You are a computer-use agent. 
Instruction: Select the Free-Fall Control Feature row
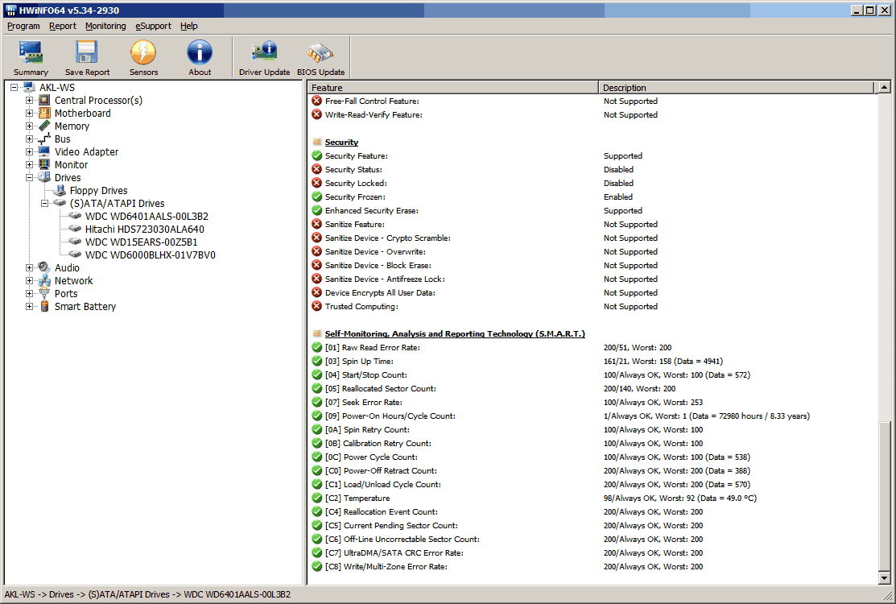pos(592,101)
